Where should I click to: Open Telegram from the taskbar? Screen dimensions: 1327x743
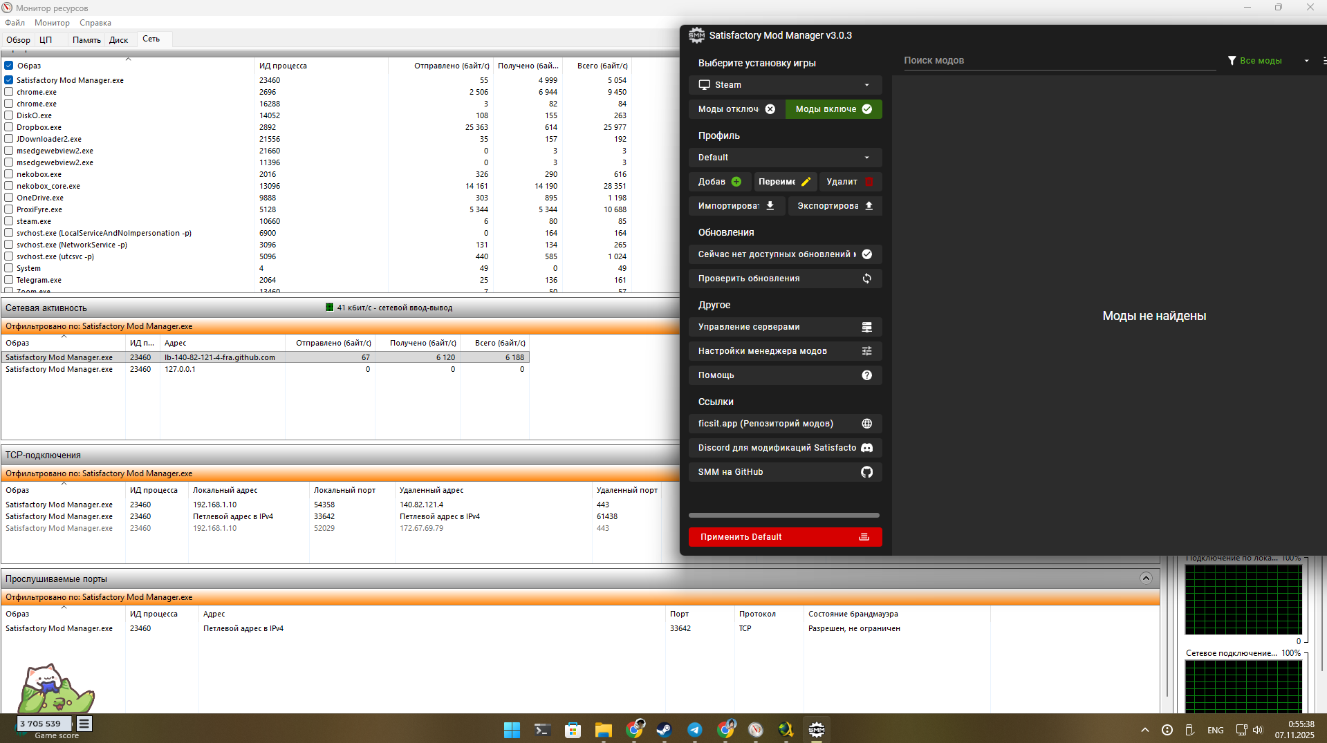pyautogui.click(x=694, y=730)
